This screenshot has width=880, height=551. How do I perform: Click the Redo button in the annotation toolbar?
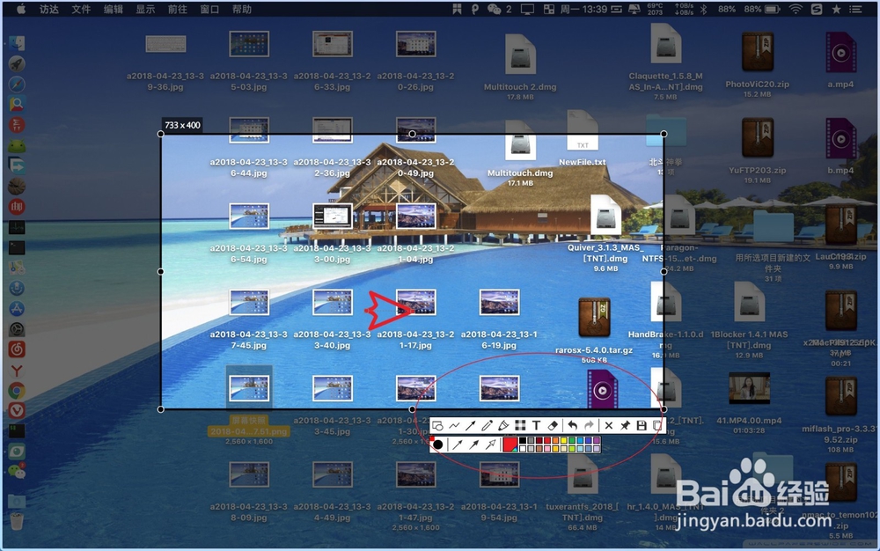[590, 425]
